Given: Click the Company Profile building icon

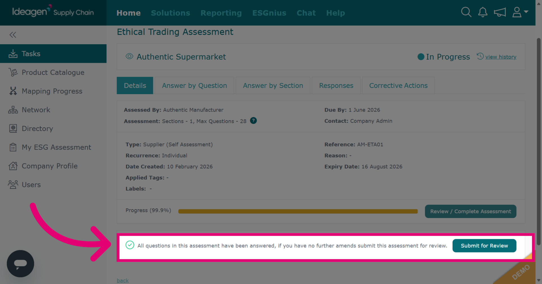Looking at the screenshot, I should tap(13, 166).
